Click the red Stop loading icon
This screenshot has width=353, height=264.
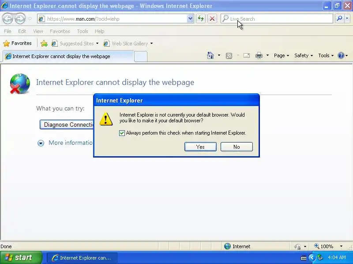212,18
